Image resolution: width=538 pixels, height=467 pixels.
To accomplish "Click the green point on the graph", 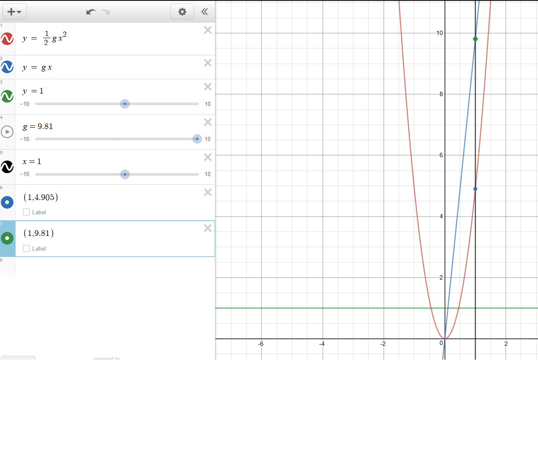I will click(x=475, y=39).
